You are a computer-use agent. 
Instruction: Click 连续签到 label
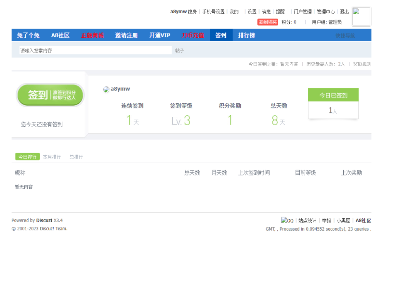pos(132,106)
